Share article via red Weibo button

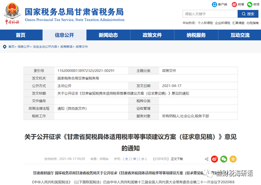pyautogui.click(x=214, y=159)
